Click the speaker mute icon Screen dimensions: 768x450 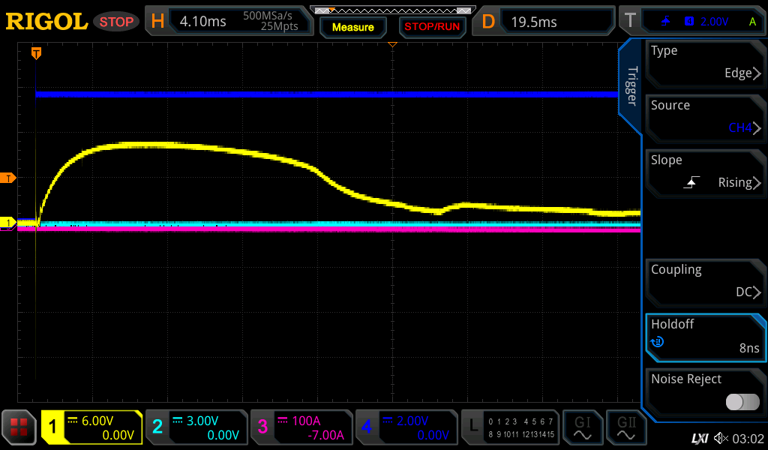pos(721,438)
